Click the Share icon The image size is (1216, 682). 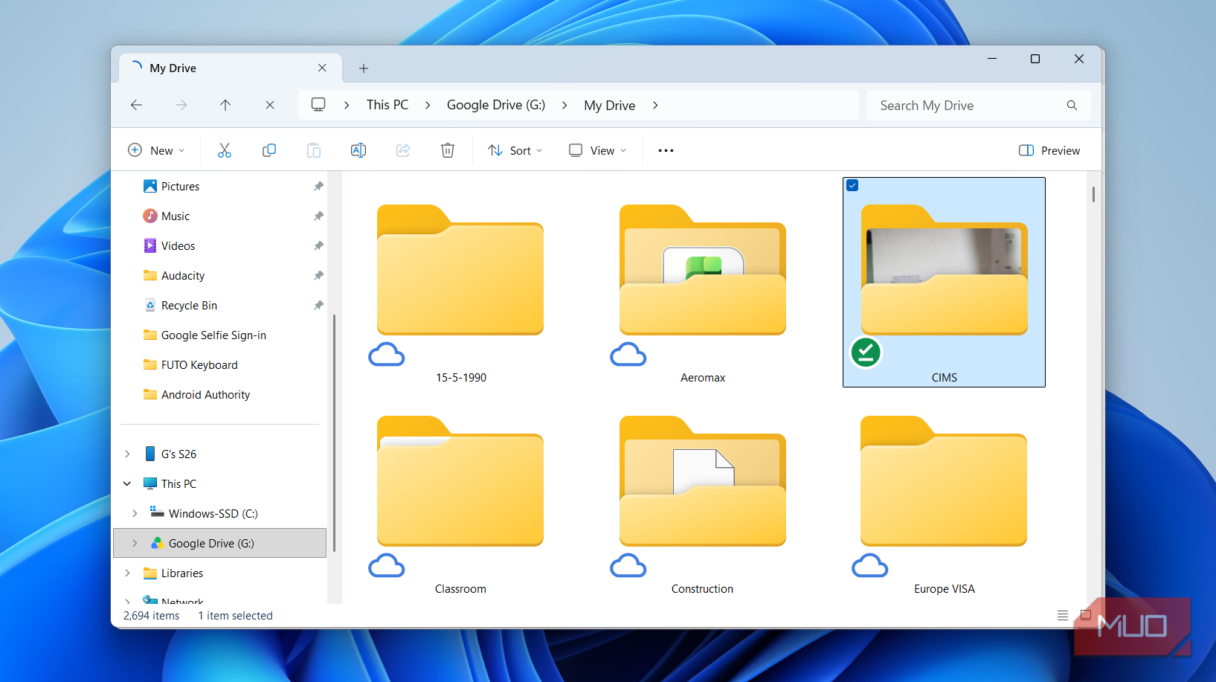click(403, 150)
